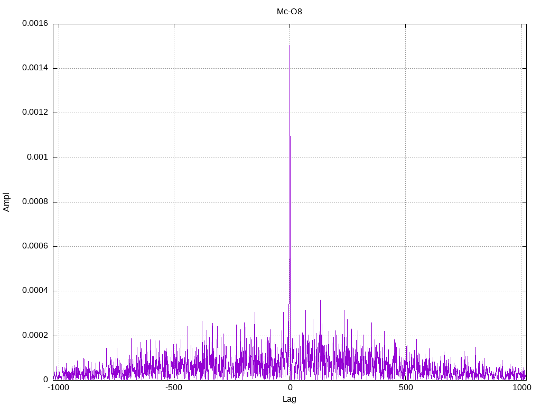Click the top of the central peak

click(x=290, y=45)
